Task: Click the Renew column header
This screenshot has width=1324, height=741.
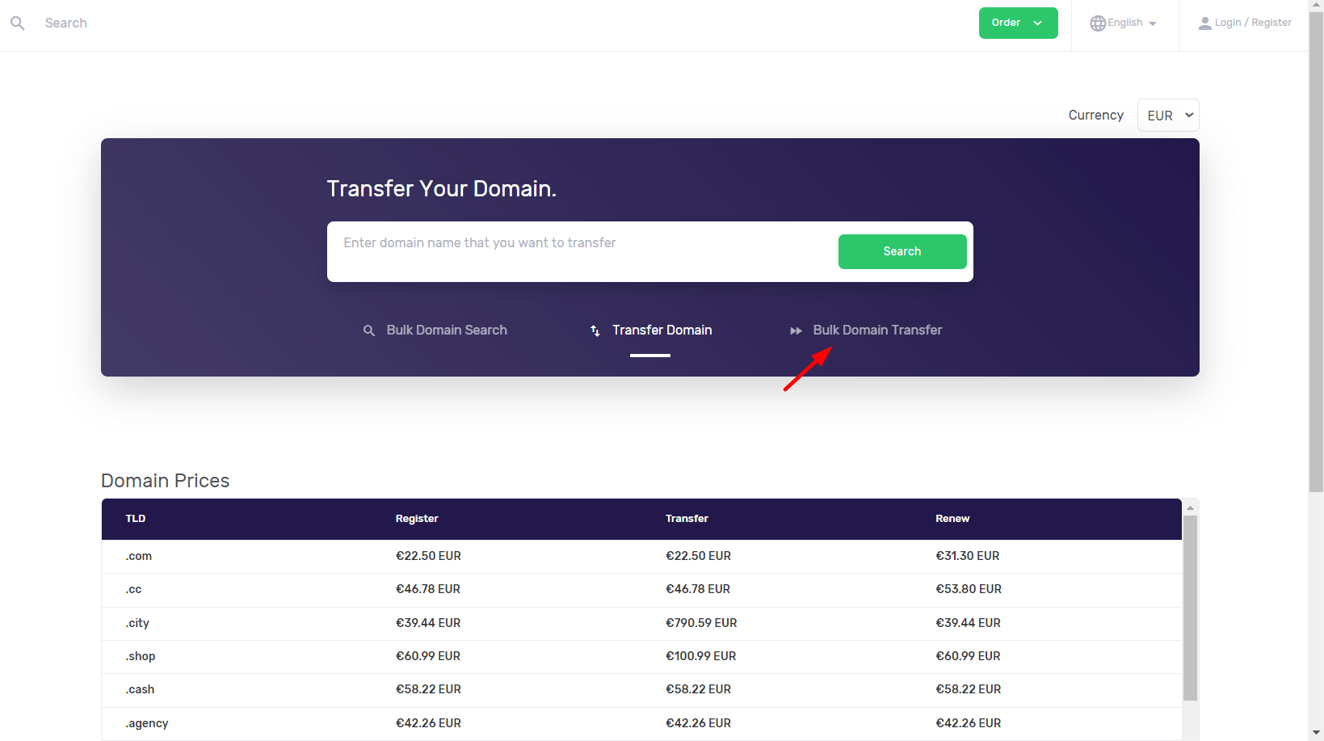Action: [x=952, y=519]
